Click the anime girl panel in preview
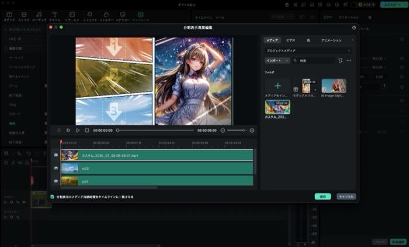409x247 pixels. click(x=194, y=81)
